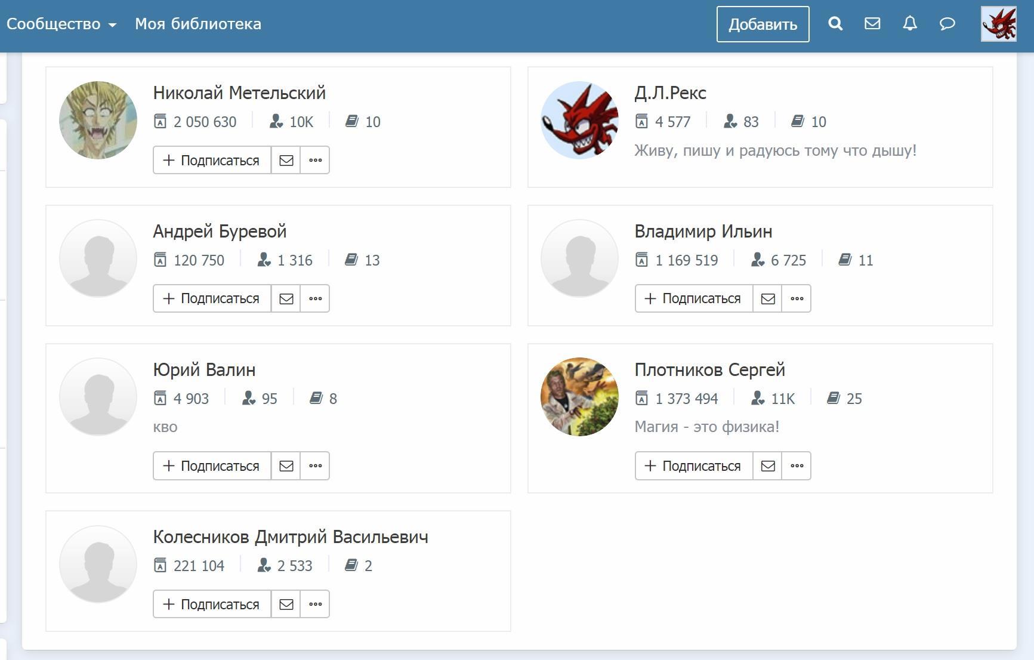Click the Плотников Сергей avatar picture
Screen dimensions: 1034x660
click(579, 396)
